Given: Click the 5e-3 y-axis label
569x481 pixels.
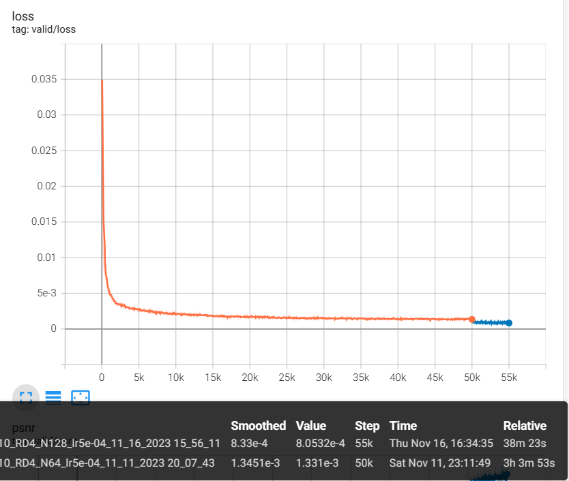Looking at the screenshot, I should point(46,293).
